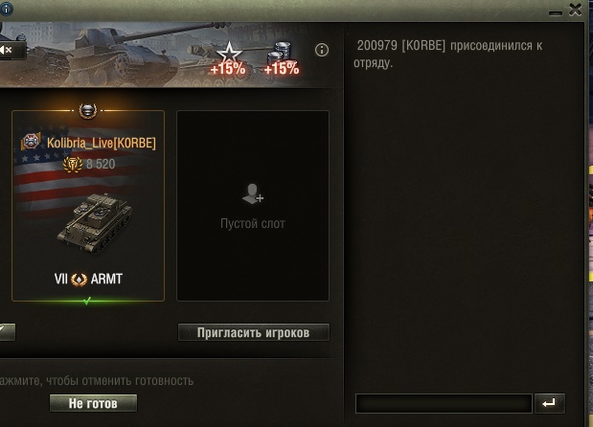593x427 pixels.
Task: Toggle the muted speaker voice chat icon
Action: [x=10, y=50]
